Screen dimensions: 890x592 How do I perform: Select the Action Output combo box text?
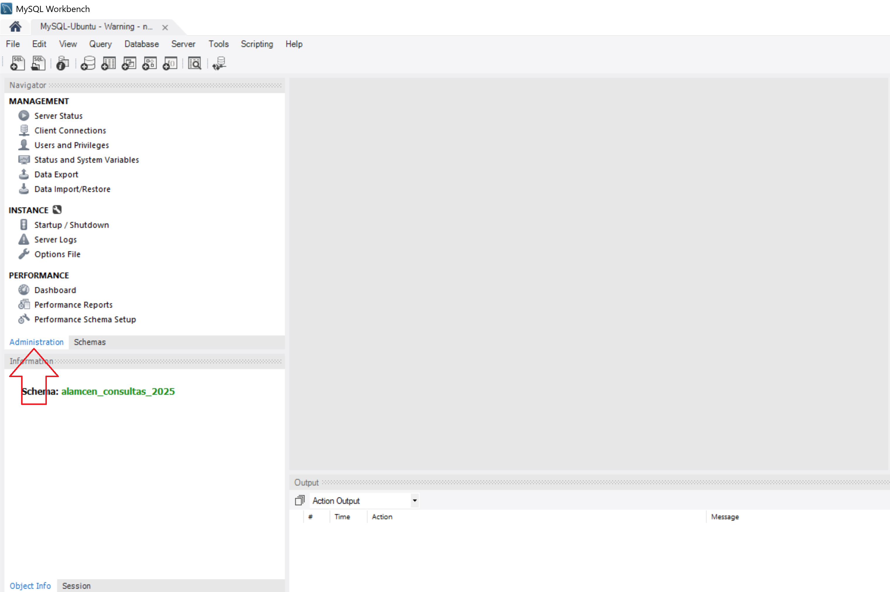pyautogui.click(x=336, y=501)
